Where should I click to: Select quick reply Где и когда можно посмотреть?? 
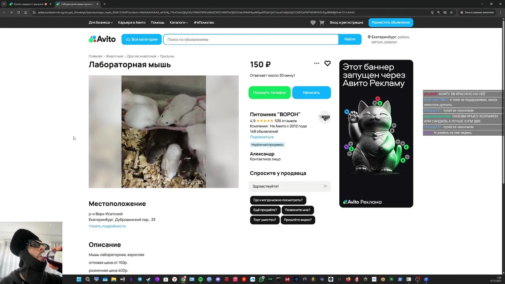[278, 200]
